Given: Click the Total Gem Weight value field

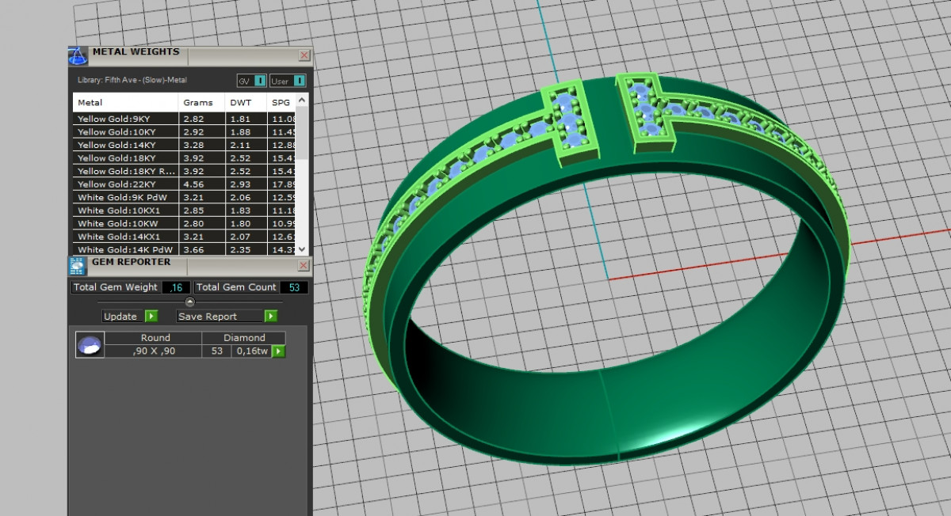Looking at the screenshot, I should coord(176,287).
